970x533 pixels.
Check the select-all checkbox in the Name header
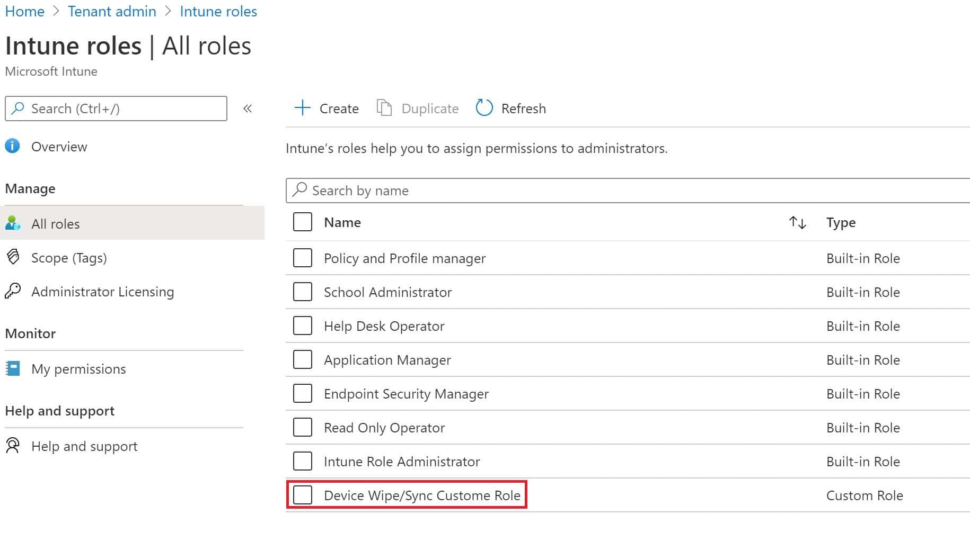click(302, 222)
